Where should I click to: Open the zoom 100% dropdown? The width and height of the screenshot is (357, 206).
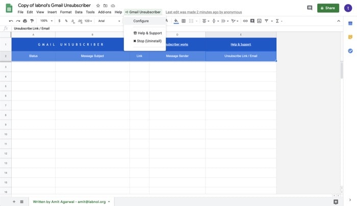point(46,21)
